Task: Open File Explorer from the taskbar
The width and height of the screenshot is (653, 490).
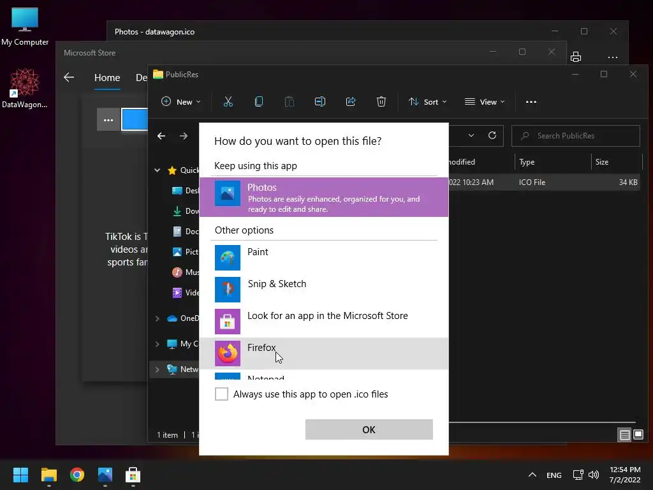Action: click(x=48, y=475)
